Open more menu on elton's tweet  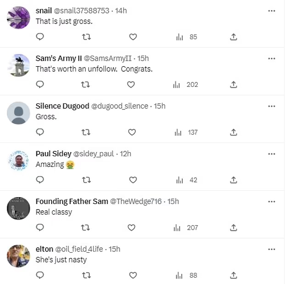tap(271, 249)
